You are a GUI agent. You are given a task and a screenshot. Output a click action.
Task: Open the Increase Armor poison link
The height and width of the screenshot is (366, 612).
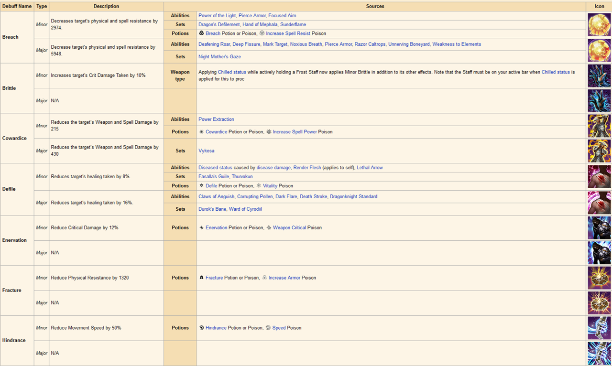[284, 278]
